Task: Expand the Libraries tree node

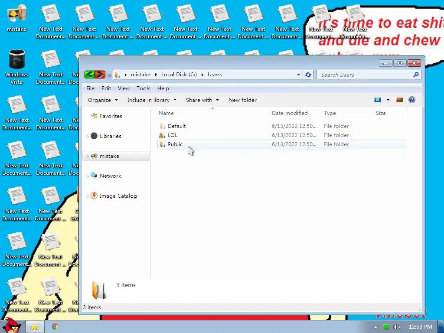Action: coord(88,136)
